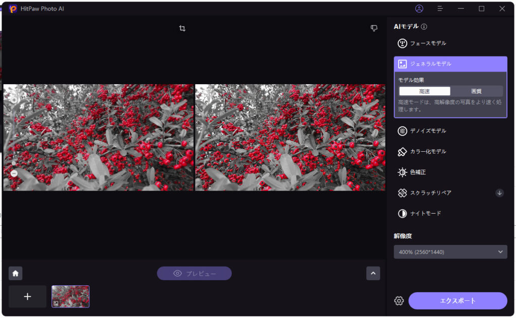Open the 解像度 resolution dropdown
Viewport: 516px width, 318px height.
[x=450, y=252]
